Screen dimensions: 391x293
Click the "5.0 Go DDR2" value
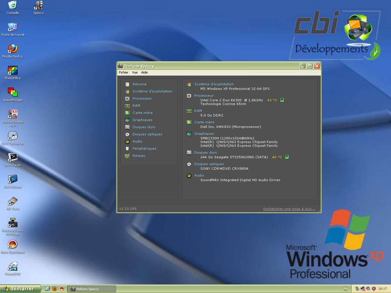pyautogui.click(x=212, y=115)
